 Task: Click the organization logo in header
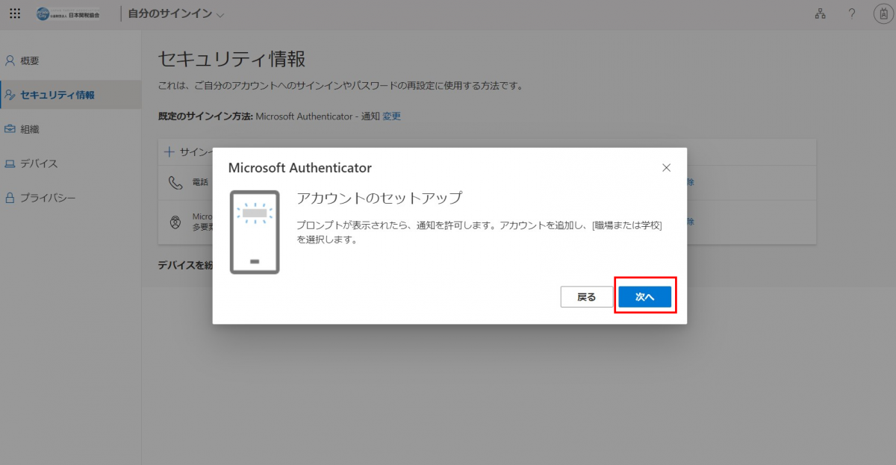point(67,14)
